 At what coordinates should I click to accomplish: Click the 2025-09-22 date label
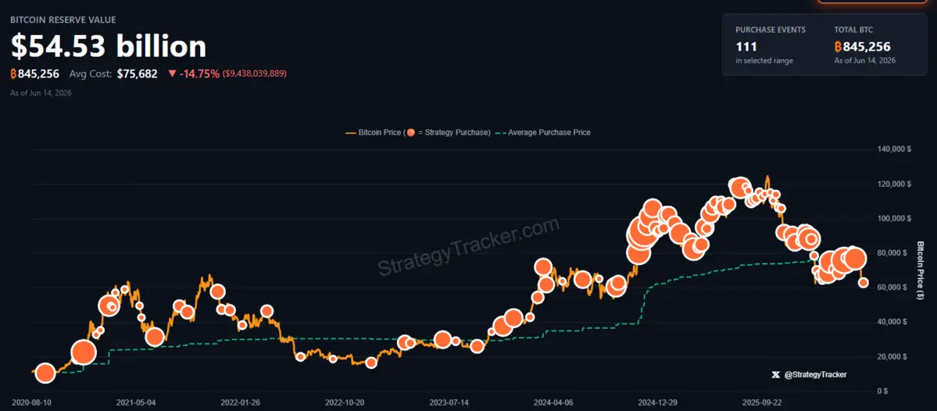tap(763, 402)
